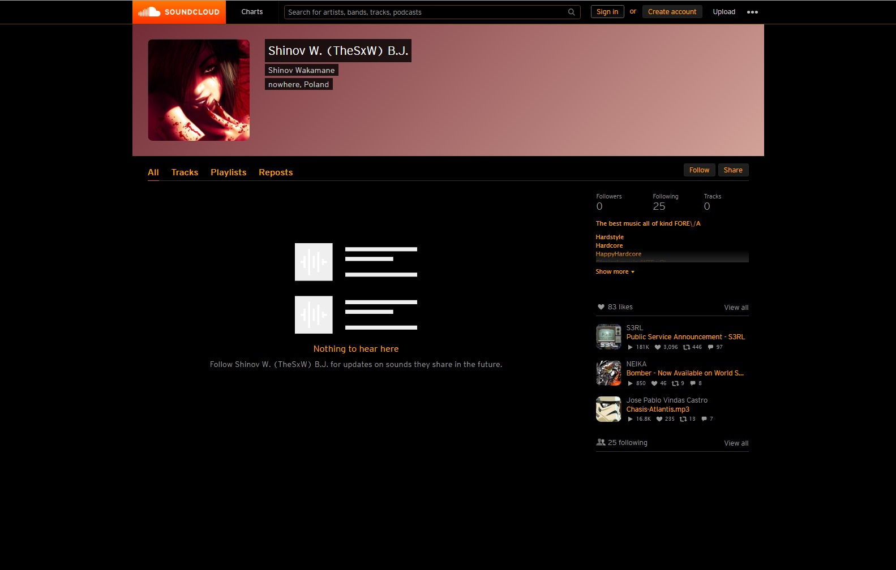Viewport: 896px width, 570px height.
Task: Open Bomber - Now Available track link
Action: click(685, 373)
